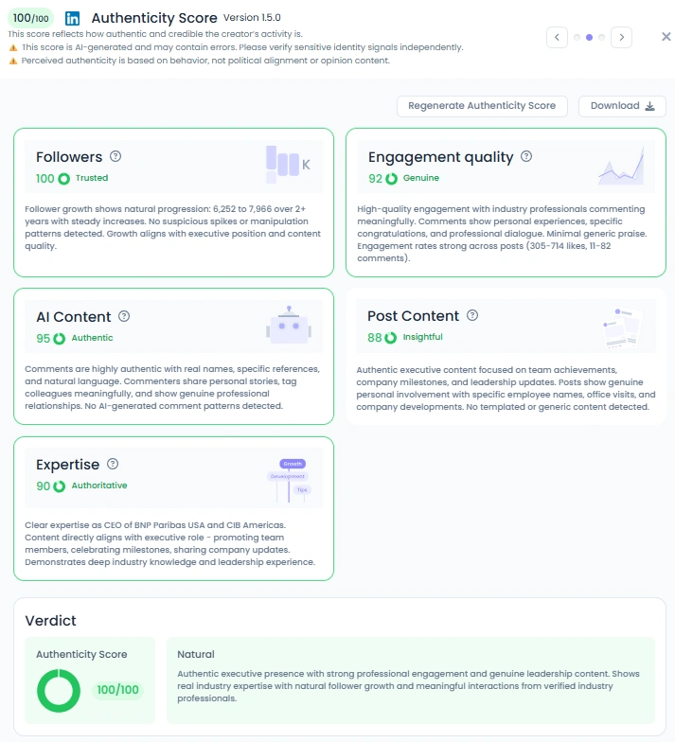The height and width of the screenshot is (742, 675).
Task: Click the Authoritative status label
Action: pyautogui.click(x=99, y=486)
